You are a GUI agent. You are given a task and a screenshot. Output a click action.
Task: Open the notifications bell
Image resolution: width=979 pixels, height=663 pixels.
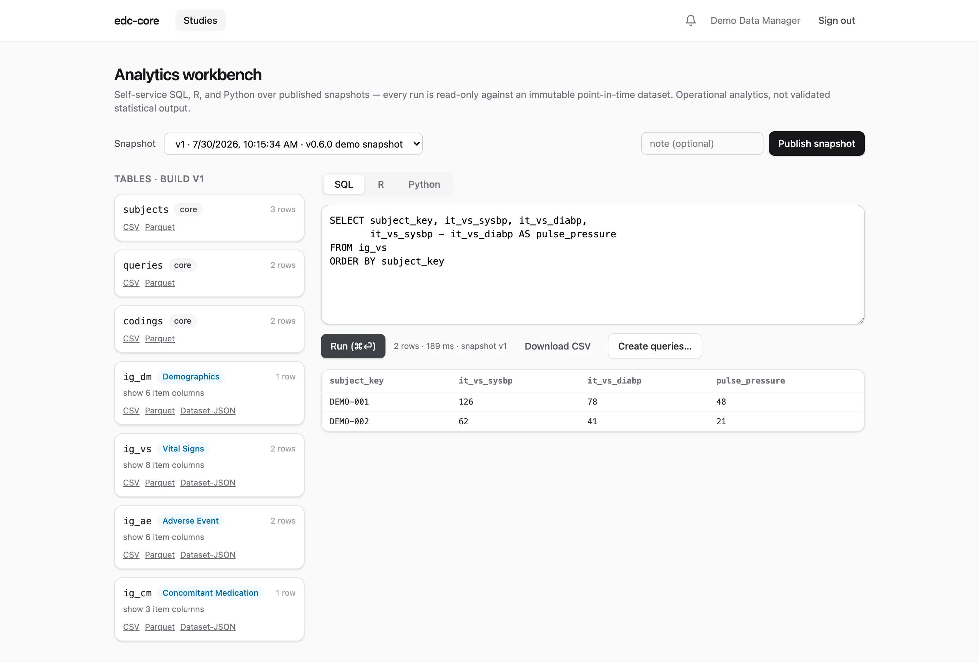[x=690, y=20]
